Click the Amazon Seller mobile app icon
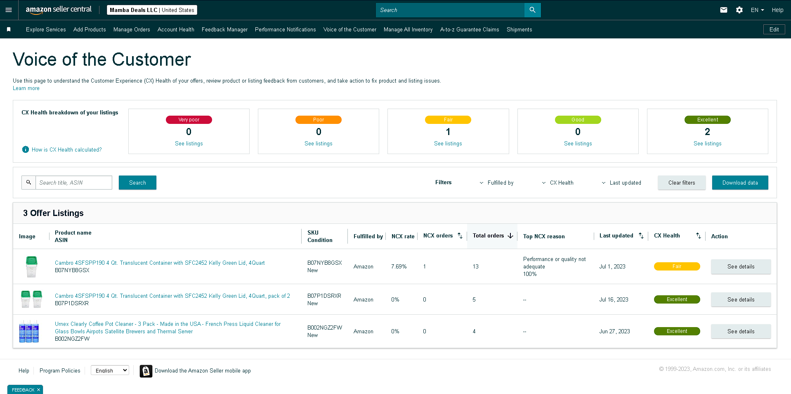The image size is (791, 394). click(x=146, y=371)
